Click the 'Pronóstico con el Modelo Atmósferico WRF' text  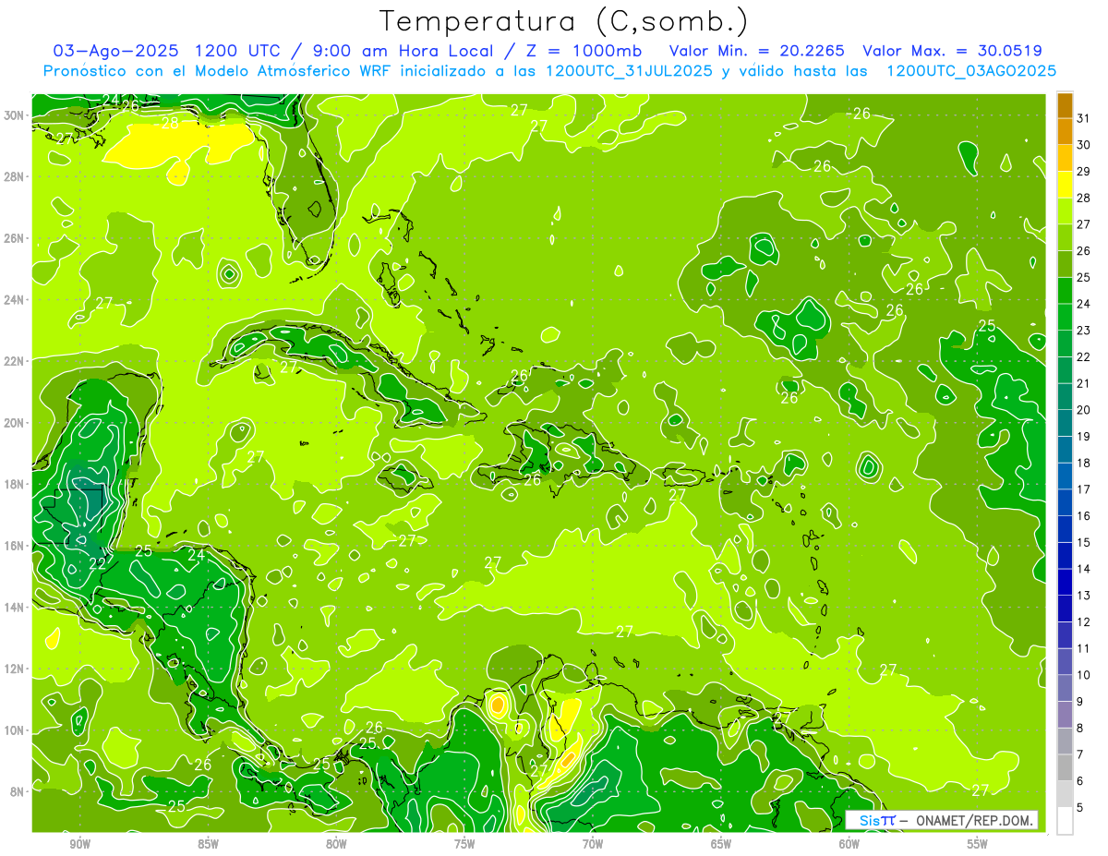tap(218, 71)
